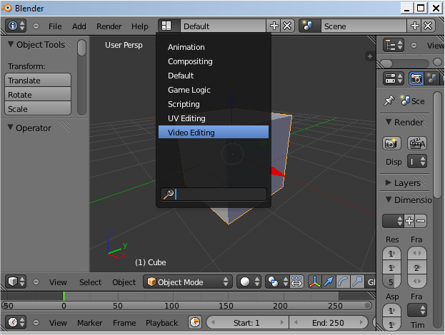Collapse the Outliner header menus
The image size is (445, 335).
pyautogui.click(x=414, y=46)
